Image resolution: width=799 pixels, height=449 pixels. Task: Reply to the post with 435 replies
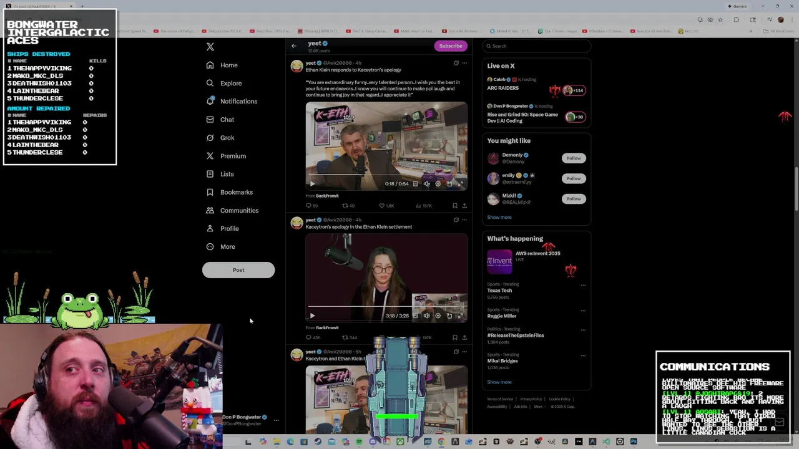click(313, 337)
